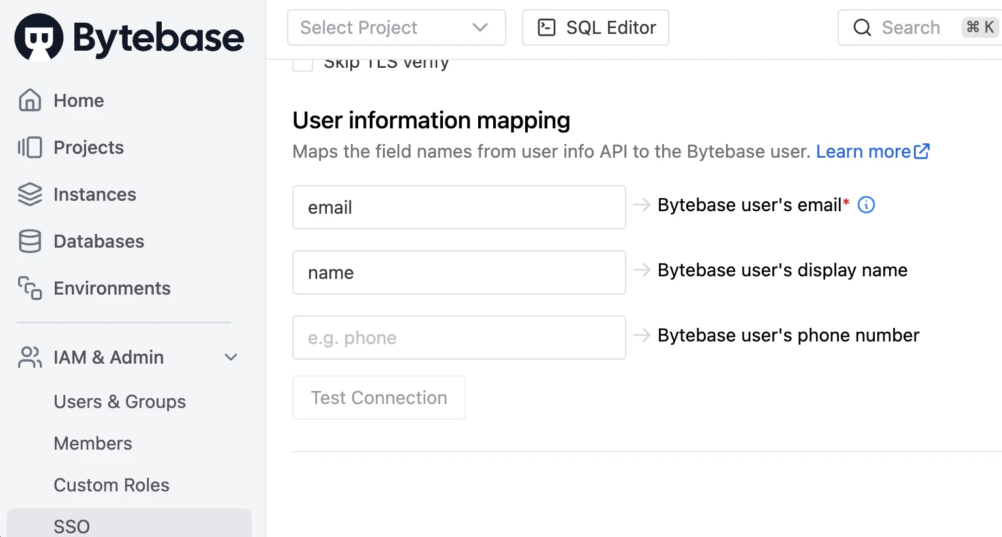Open the Members page
Screen dimensions: 1002x537
point(93,443)
